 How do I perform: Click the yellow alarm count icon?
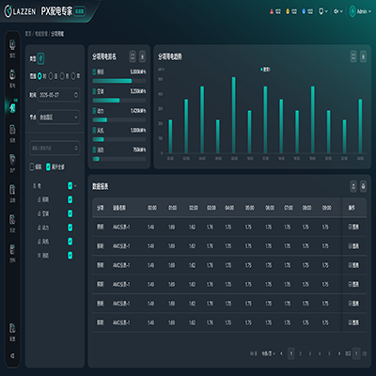click(288, 11)
